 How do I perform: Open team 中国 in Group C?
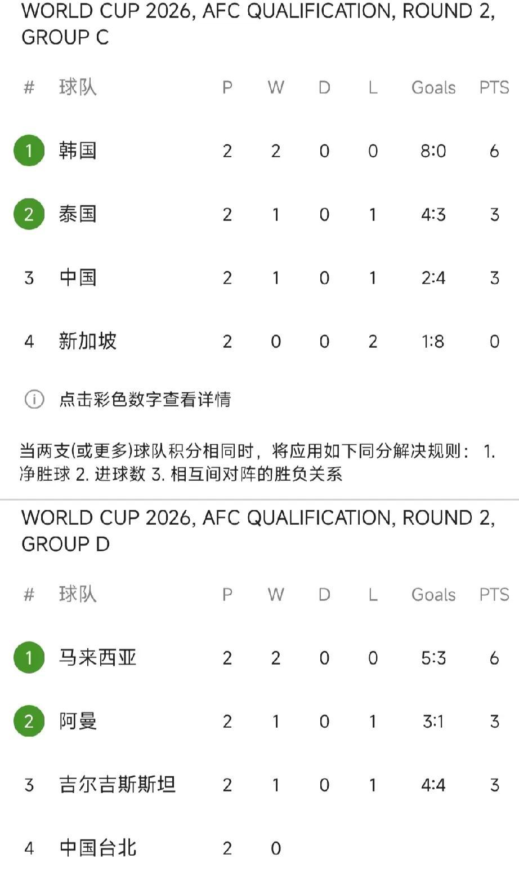tap(78, 277)
